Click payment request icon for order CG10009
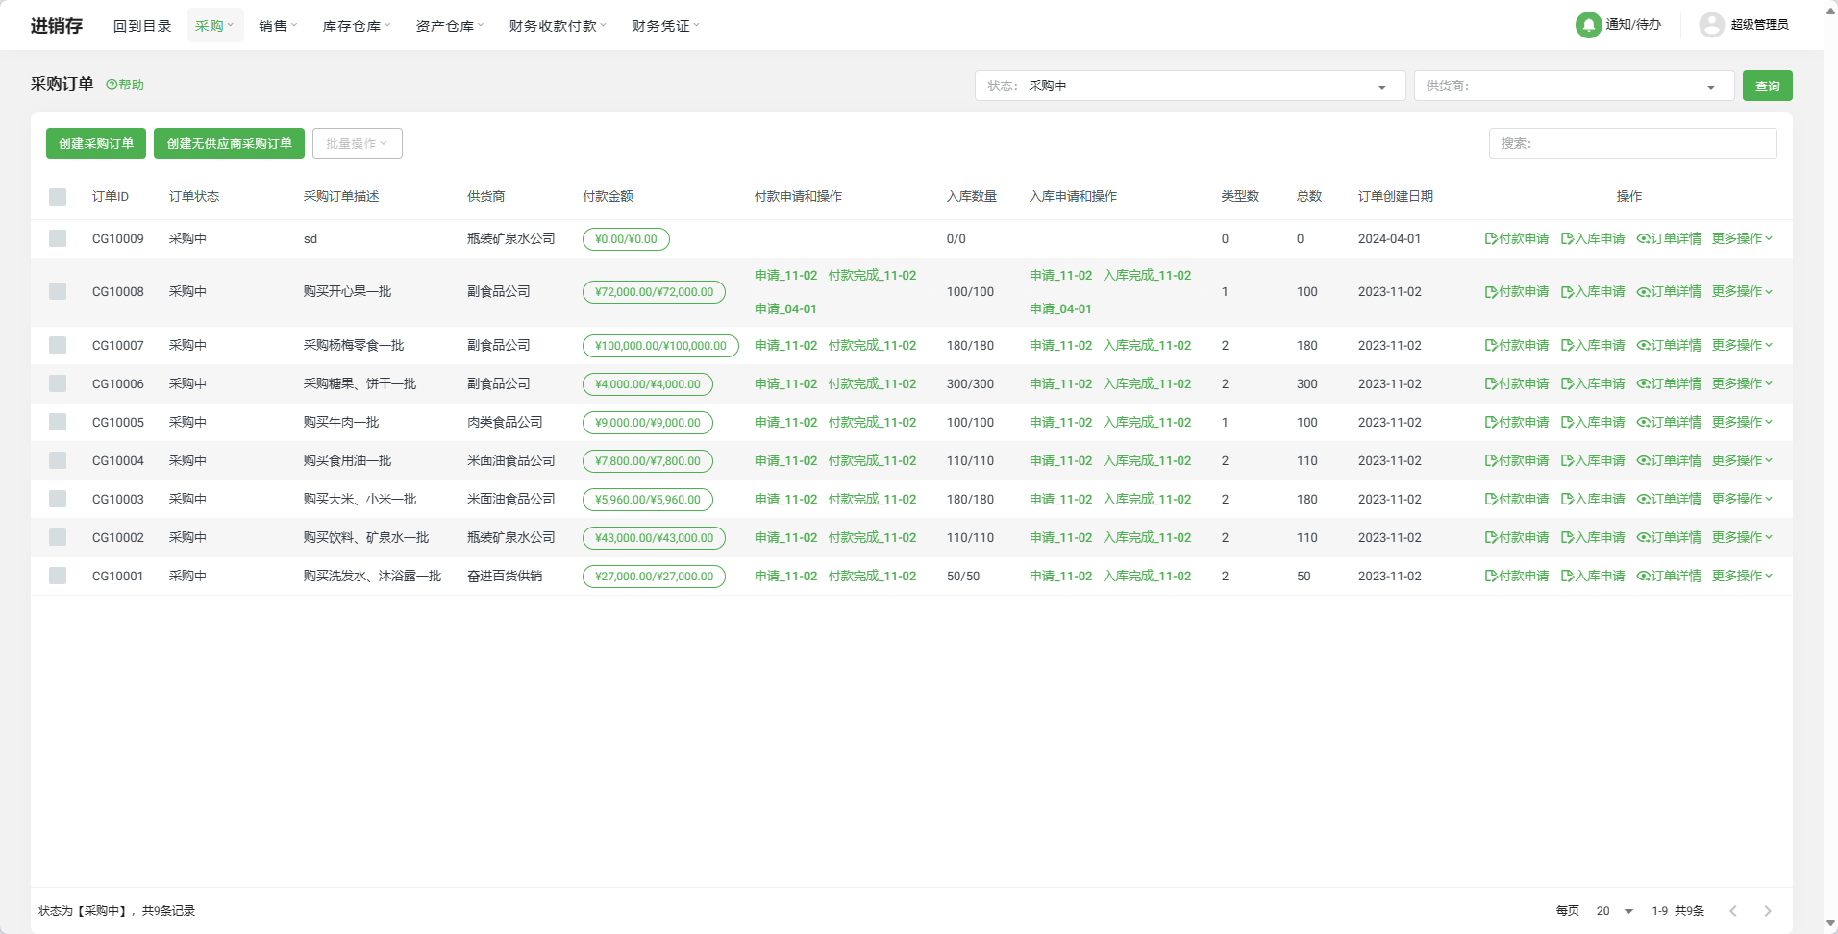This screenshot has height=934, width=1838. (1491, 238)
